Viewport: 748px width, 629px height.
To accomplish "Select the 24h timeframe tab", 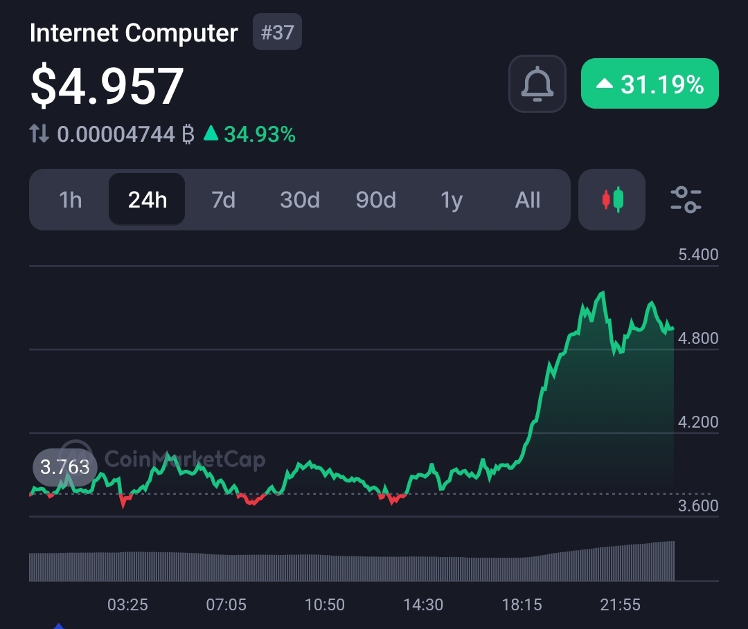I will (147, 200).
